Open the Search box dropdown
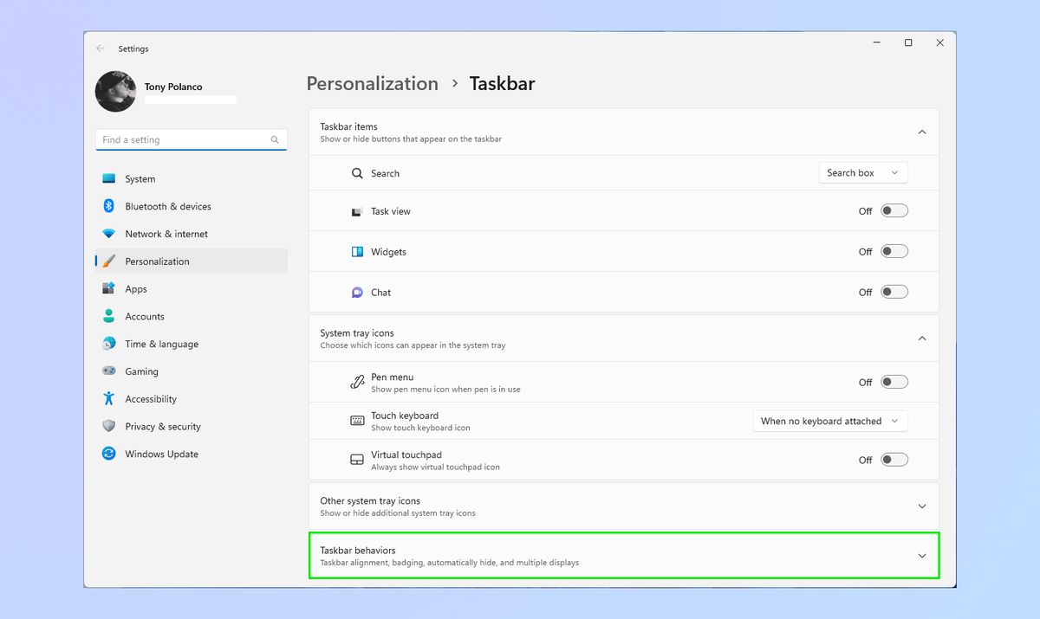 [863, 172]
